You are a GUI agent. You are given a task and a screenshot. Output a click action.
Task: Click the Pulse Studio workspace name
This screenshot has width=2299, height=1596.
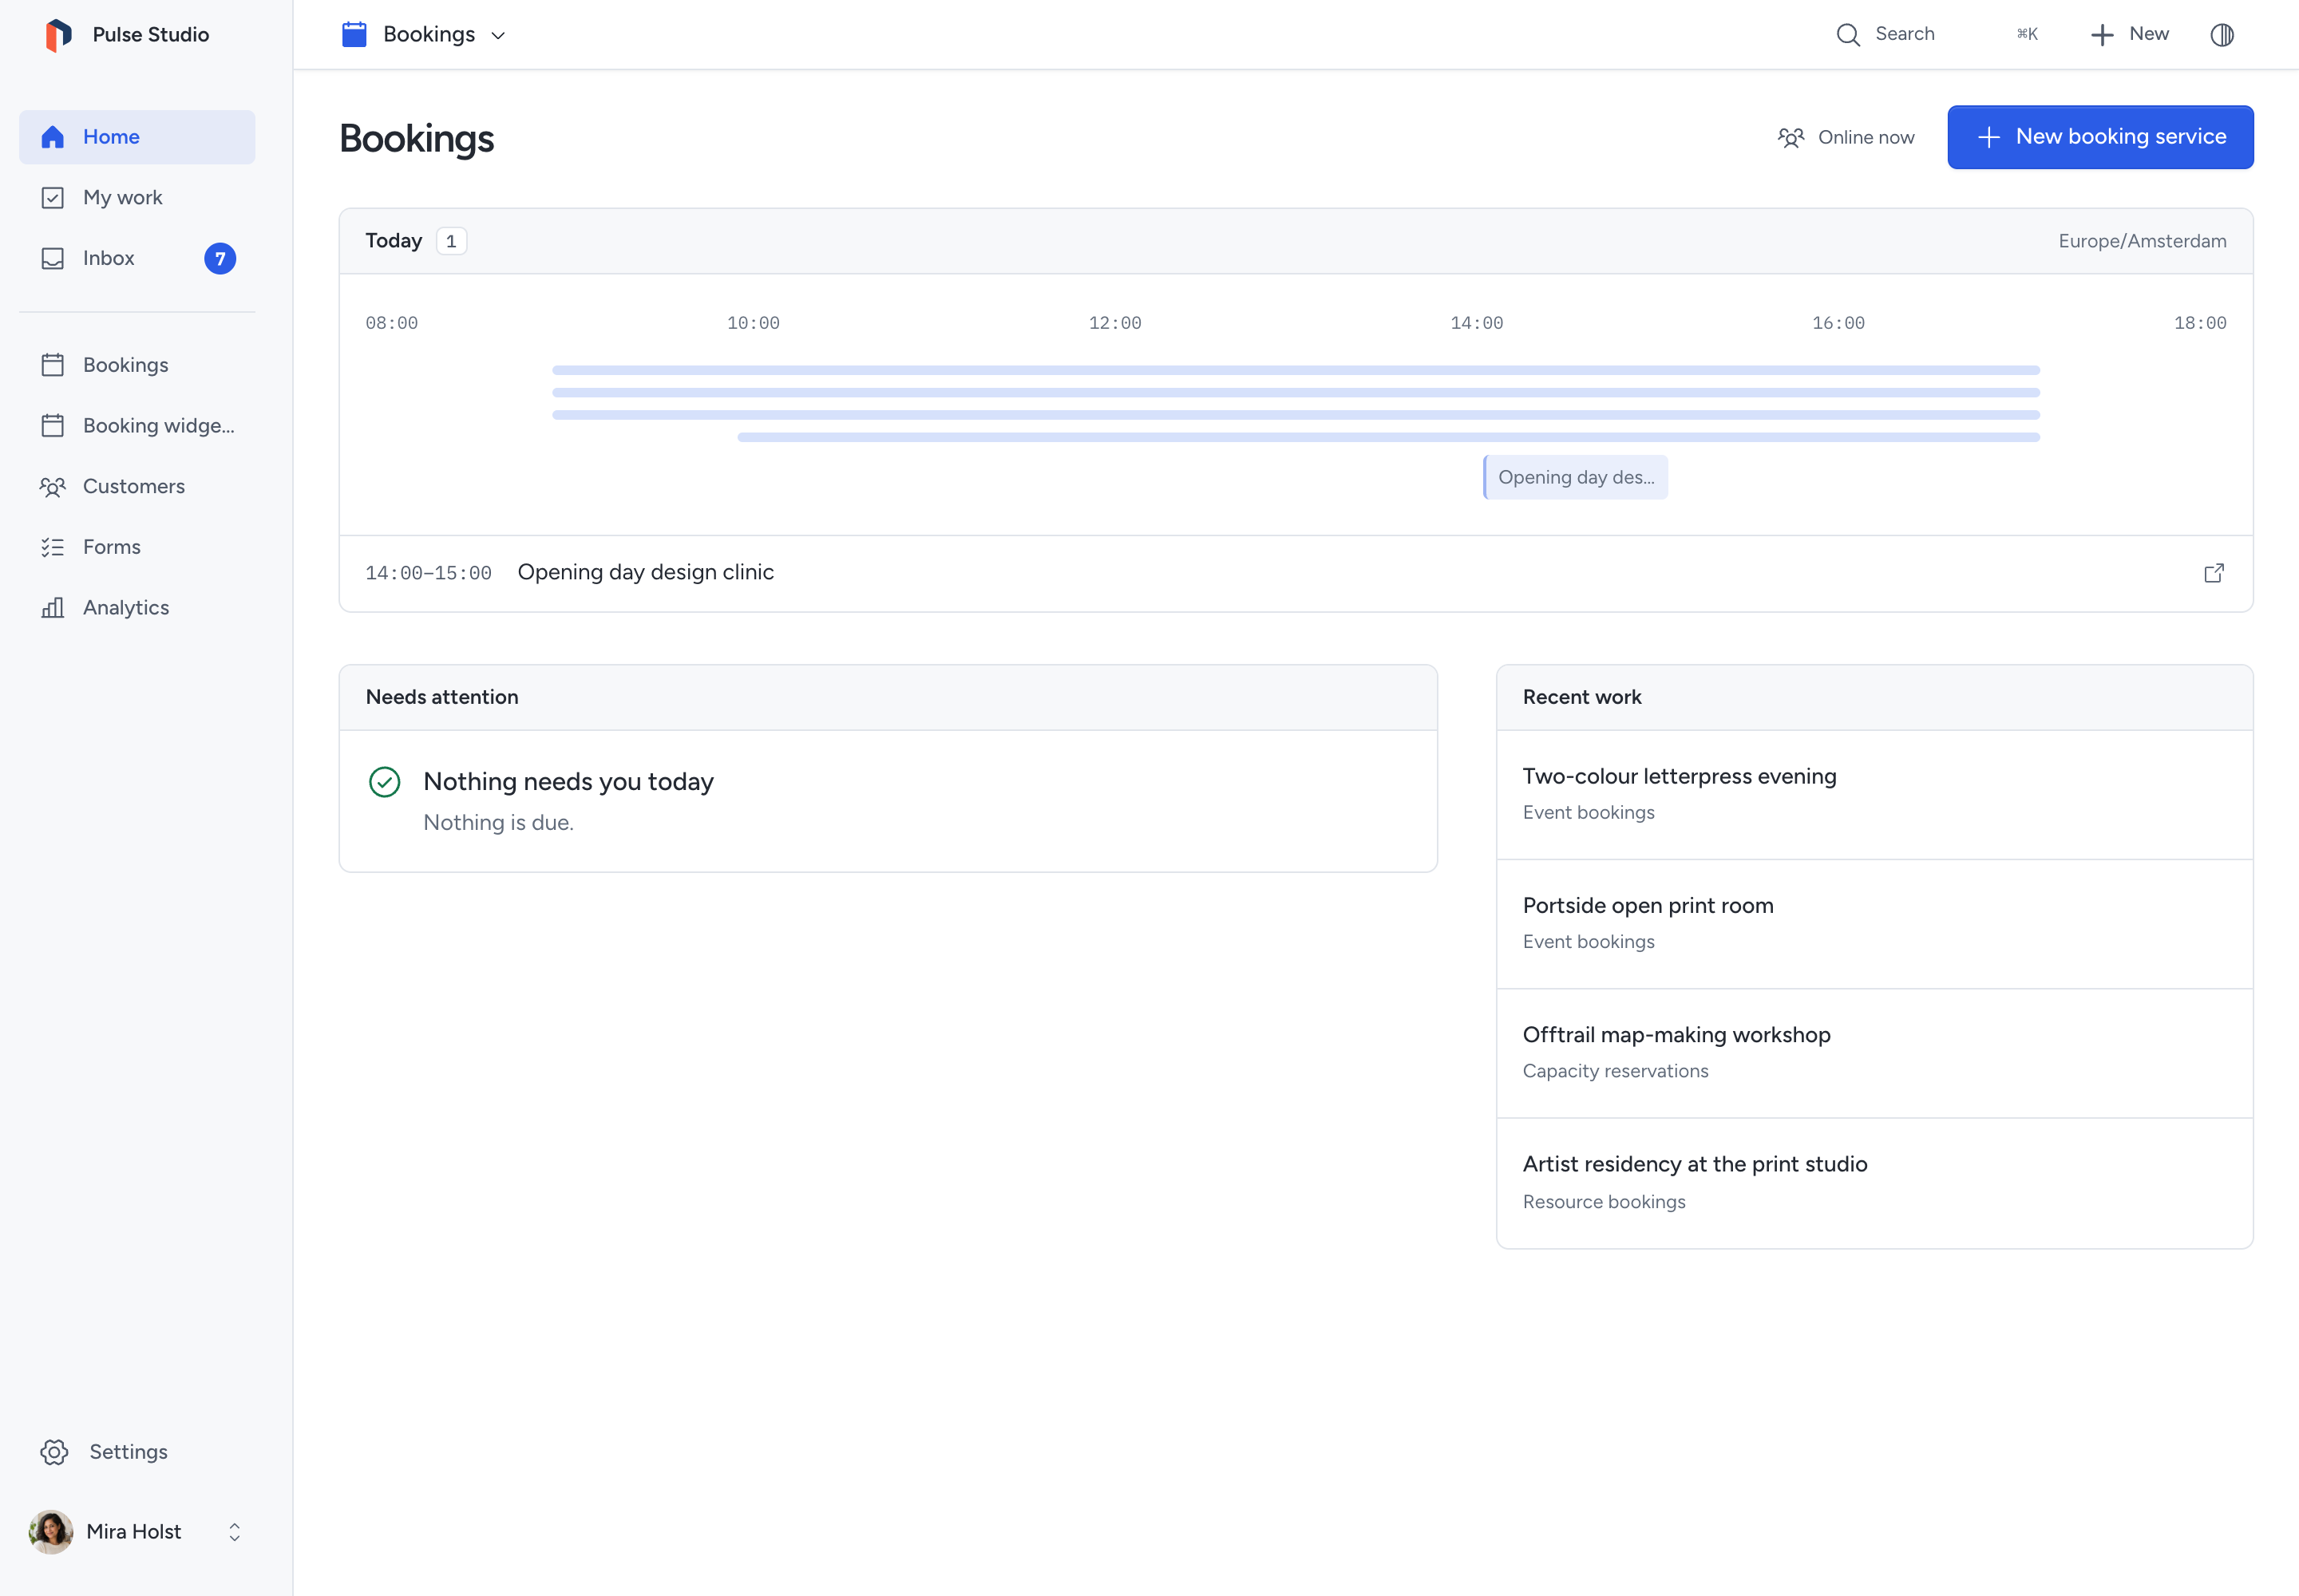coord(151,35)
